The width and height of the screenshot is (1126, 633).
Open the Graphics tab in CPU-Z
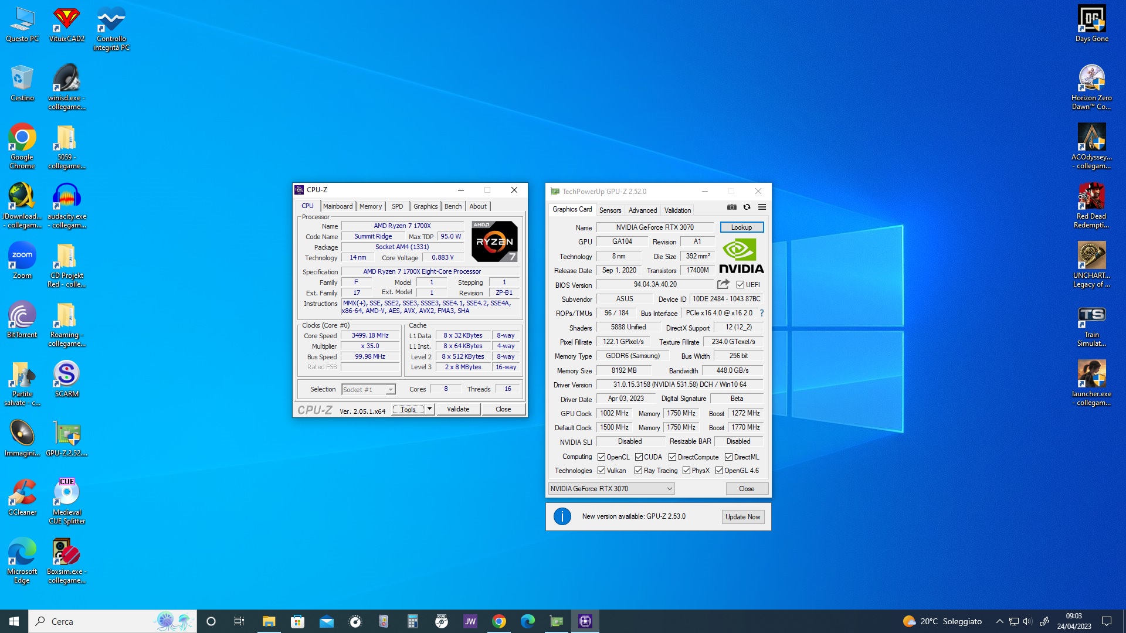pyautogui.click(x=425, y=206)
